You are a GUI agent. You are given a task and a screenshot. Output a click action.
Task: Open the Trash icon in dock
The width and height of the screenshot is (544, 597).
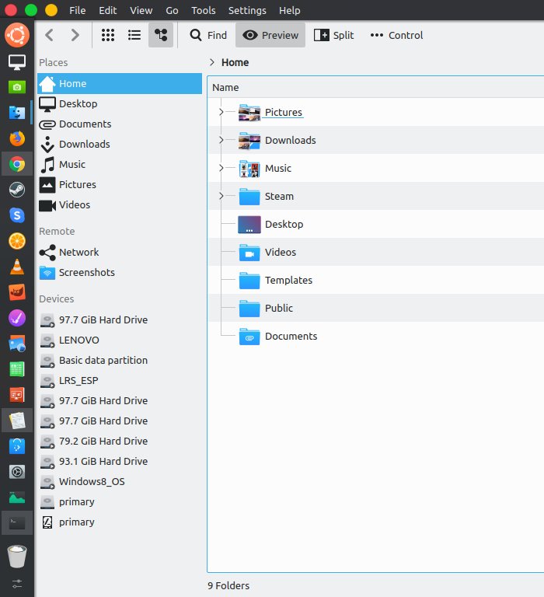[17, 556]
